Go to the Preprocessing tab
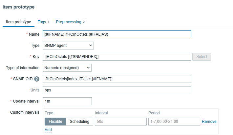 (70, 22)
